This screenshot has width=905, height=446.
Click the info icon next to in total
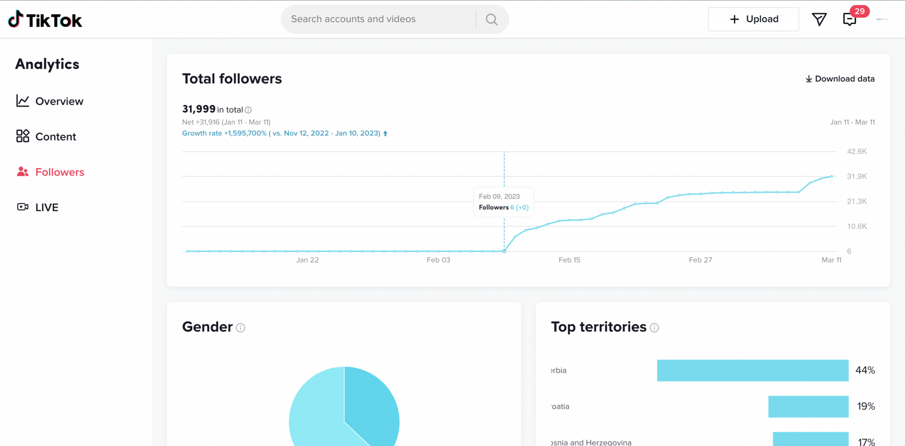tap(248, 110)
